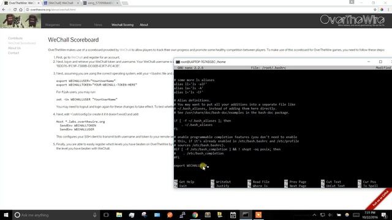Screen dimensions: 392x220
Task: Click the WeChall Scoreboard sidebar link
Action: (x=22, y=43)
